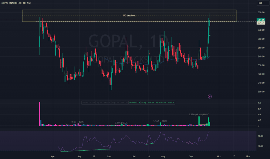Viewport: 270px width, 159px height.
Task: Click the '0.51M (+232%)' volume label
Action: click(121, 123)
